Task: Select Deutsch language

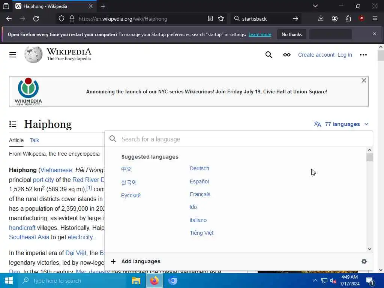Action: click(x=199, y=168)
